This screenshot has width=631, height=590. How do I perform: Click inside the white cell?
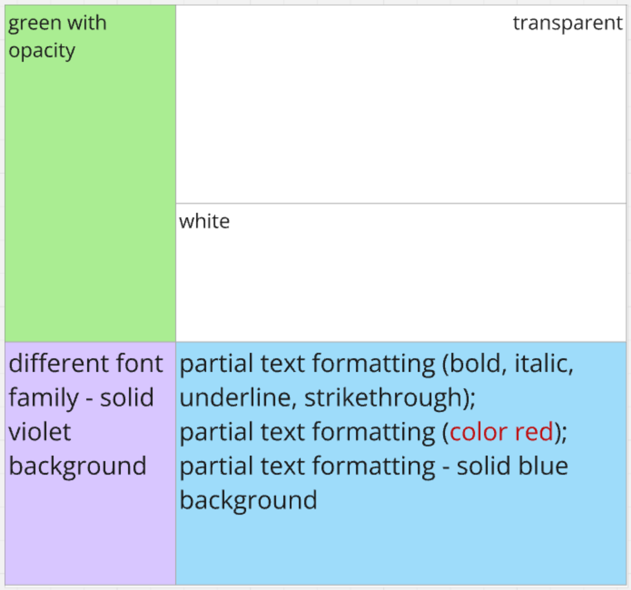click(400, 280)
